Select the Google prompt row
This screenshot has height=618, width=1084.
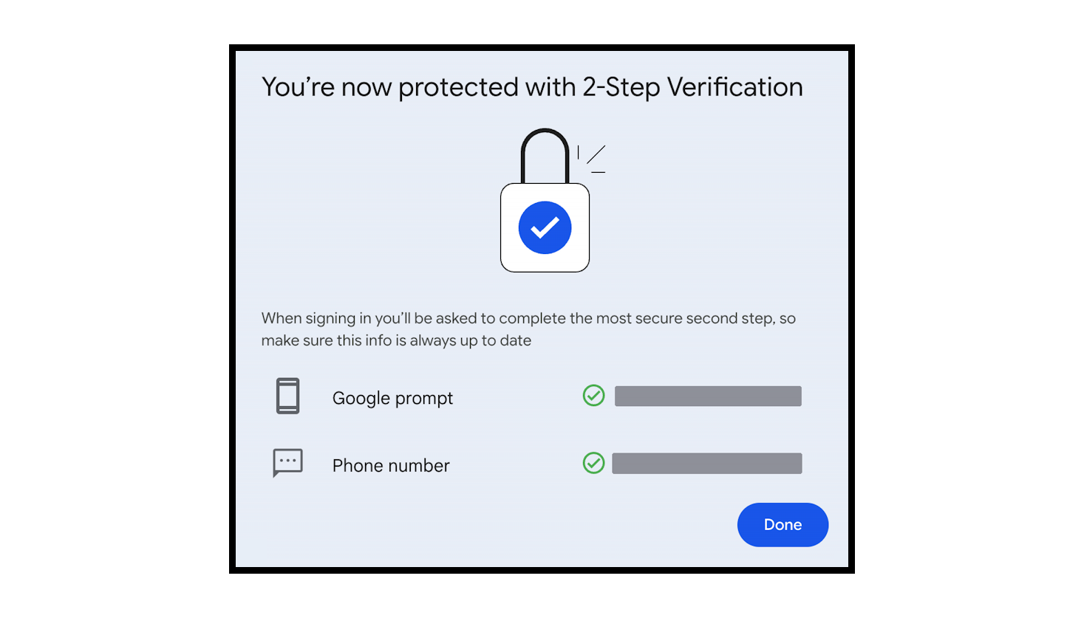[517, 396]
